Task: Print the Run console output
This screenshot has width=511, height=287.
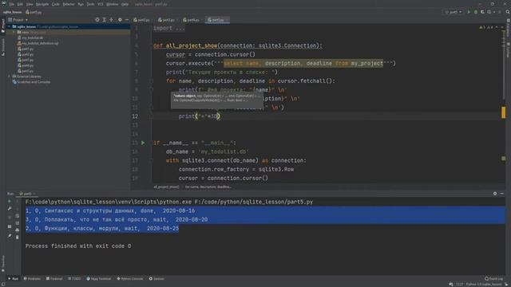Action: point(18,230)
